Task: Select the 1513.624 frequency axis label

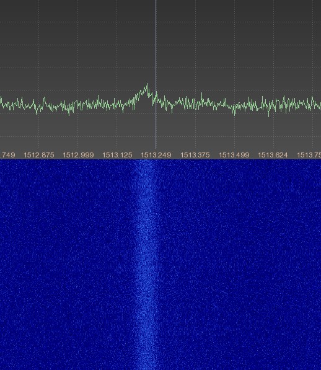Action: point(273,155)
